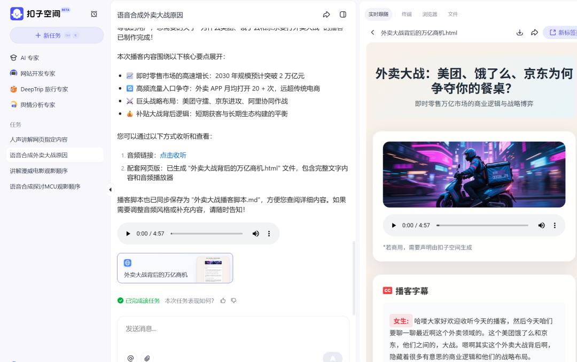This screenshot has height=362, width=577.
Task: Switch to the 浏览器 tab
Action: (x=430, y=14)
